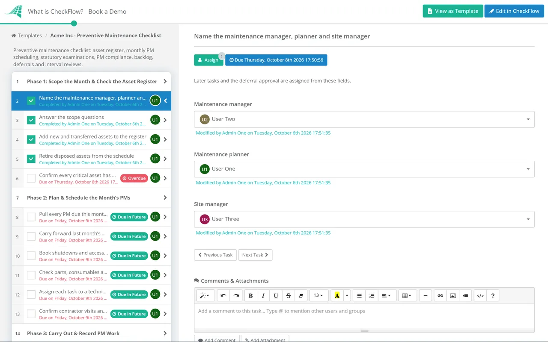
Task: Undo last comment edit
Action: click(223, 295)
